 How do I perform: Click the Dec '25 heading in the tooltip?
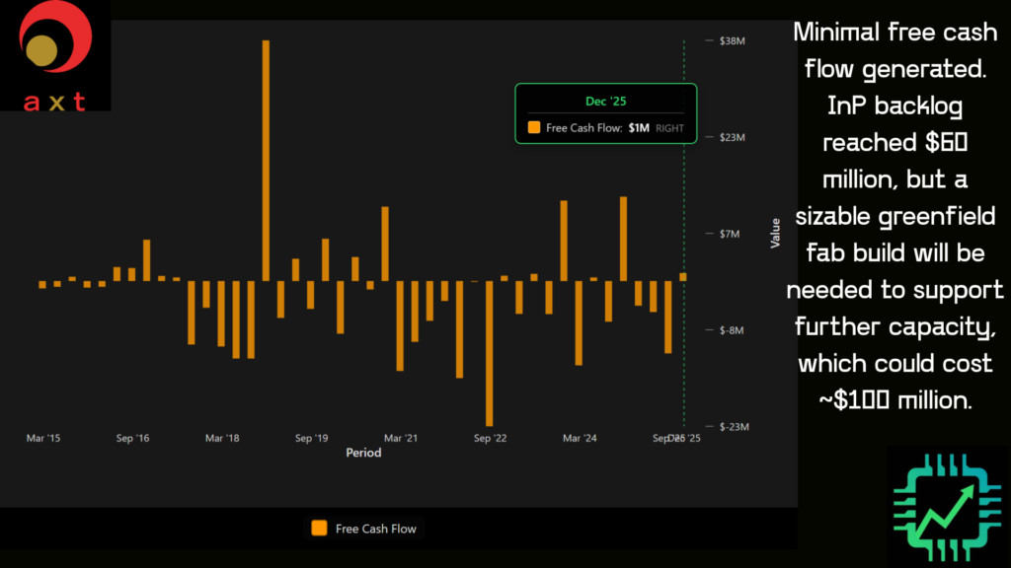click(604, 101)
